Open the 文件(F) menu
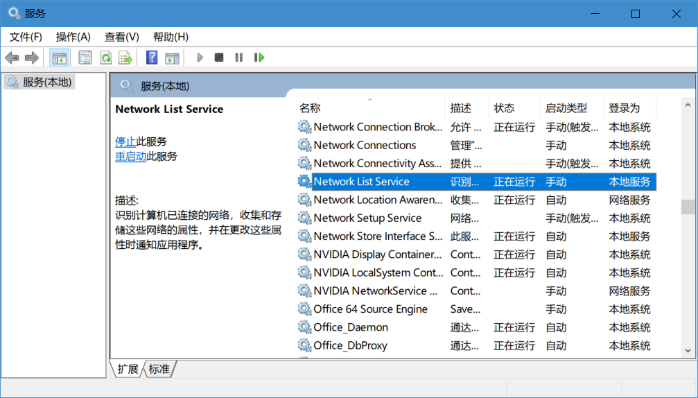The image size is (698, 398). tap(26, 37)
